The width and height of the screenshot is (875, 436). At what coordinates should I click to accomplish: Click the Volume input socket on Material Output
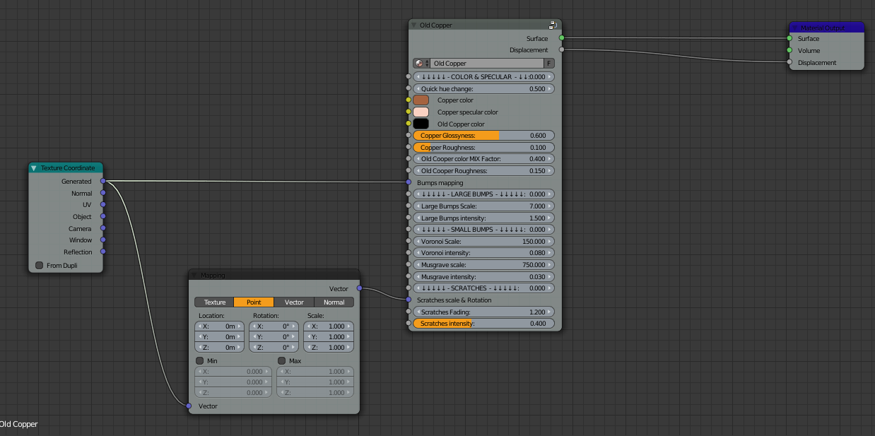coord(789,51)
